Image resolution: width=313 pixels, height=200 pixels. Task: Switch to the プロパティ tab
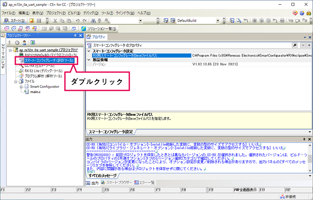coord(96,37)
